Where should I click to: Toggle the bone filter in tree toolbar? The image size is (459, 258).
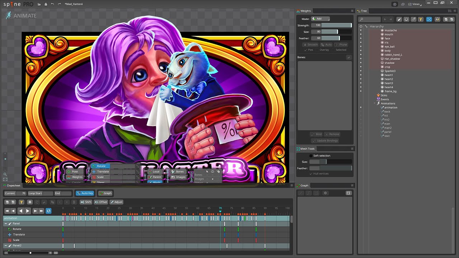(x=399, y=19)
